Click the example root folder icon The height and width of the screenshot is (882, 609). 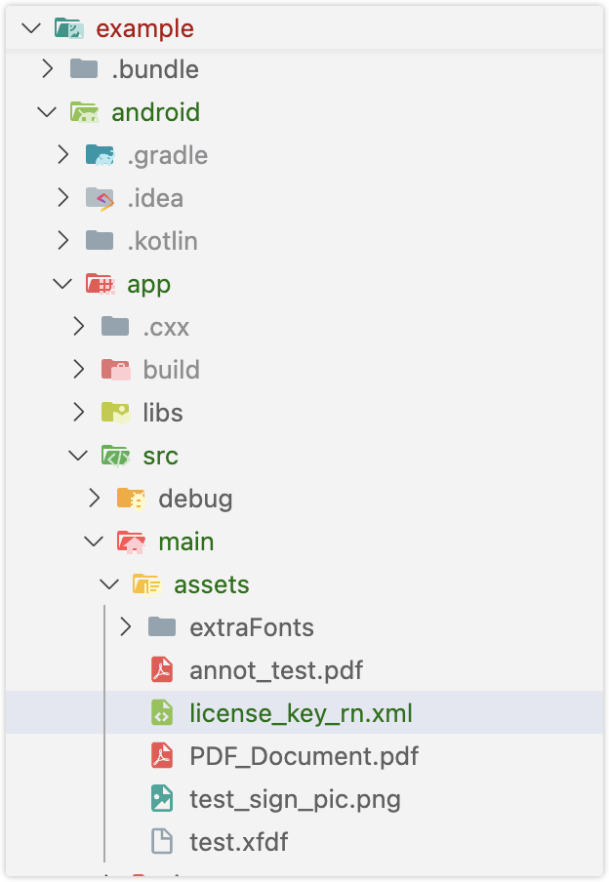pos(68,27)
